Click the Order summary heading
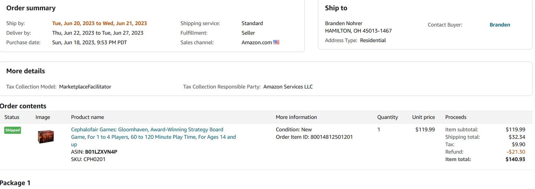Viewport: 535px width, 189px height. pyautogui.click(x=31, y=8)
